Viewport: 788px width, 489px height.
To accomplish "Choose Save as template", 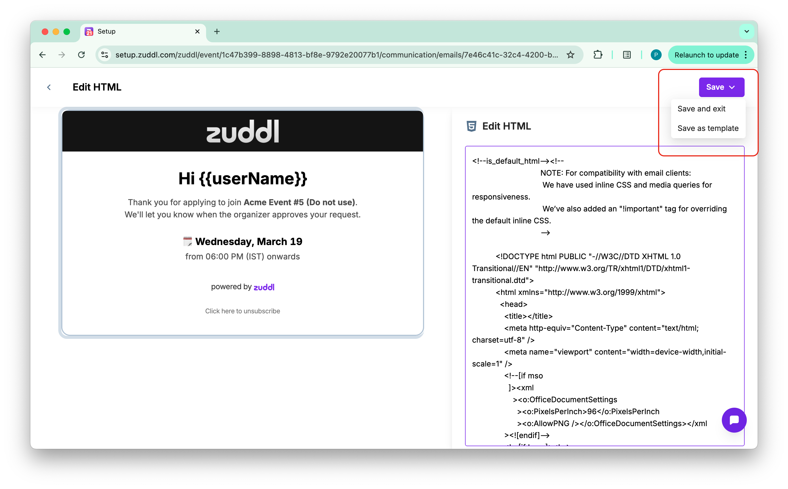I will pos(707,128).
